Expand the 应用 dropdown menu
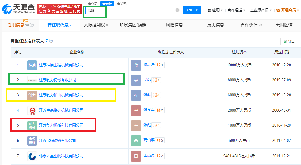The width and height of the screenshot is (301, 165). 215,10
